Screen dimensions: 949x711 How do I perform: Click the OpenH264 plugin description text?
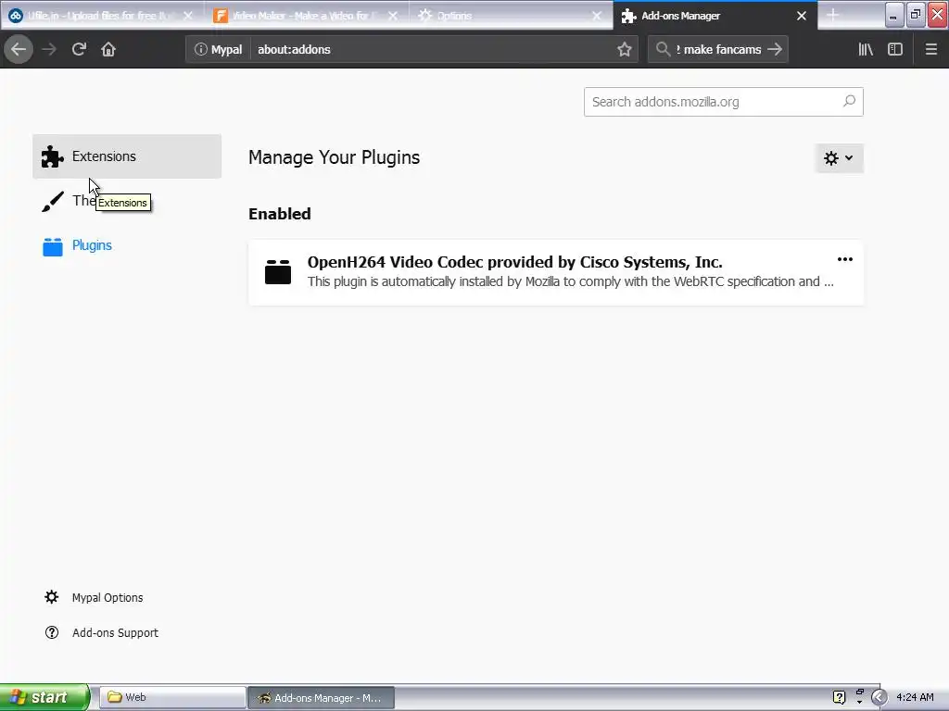[570, 281]
